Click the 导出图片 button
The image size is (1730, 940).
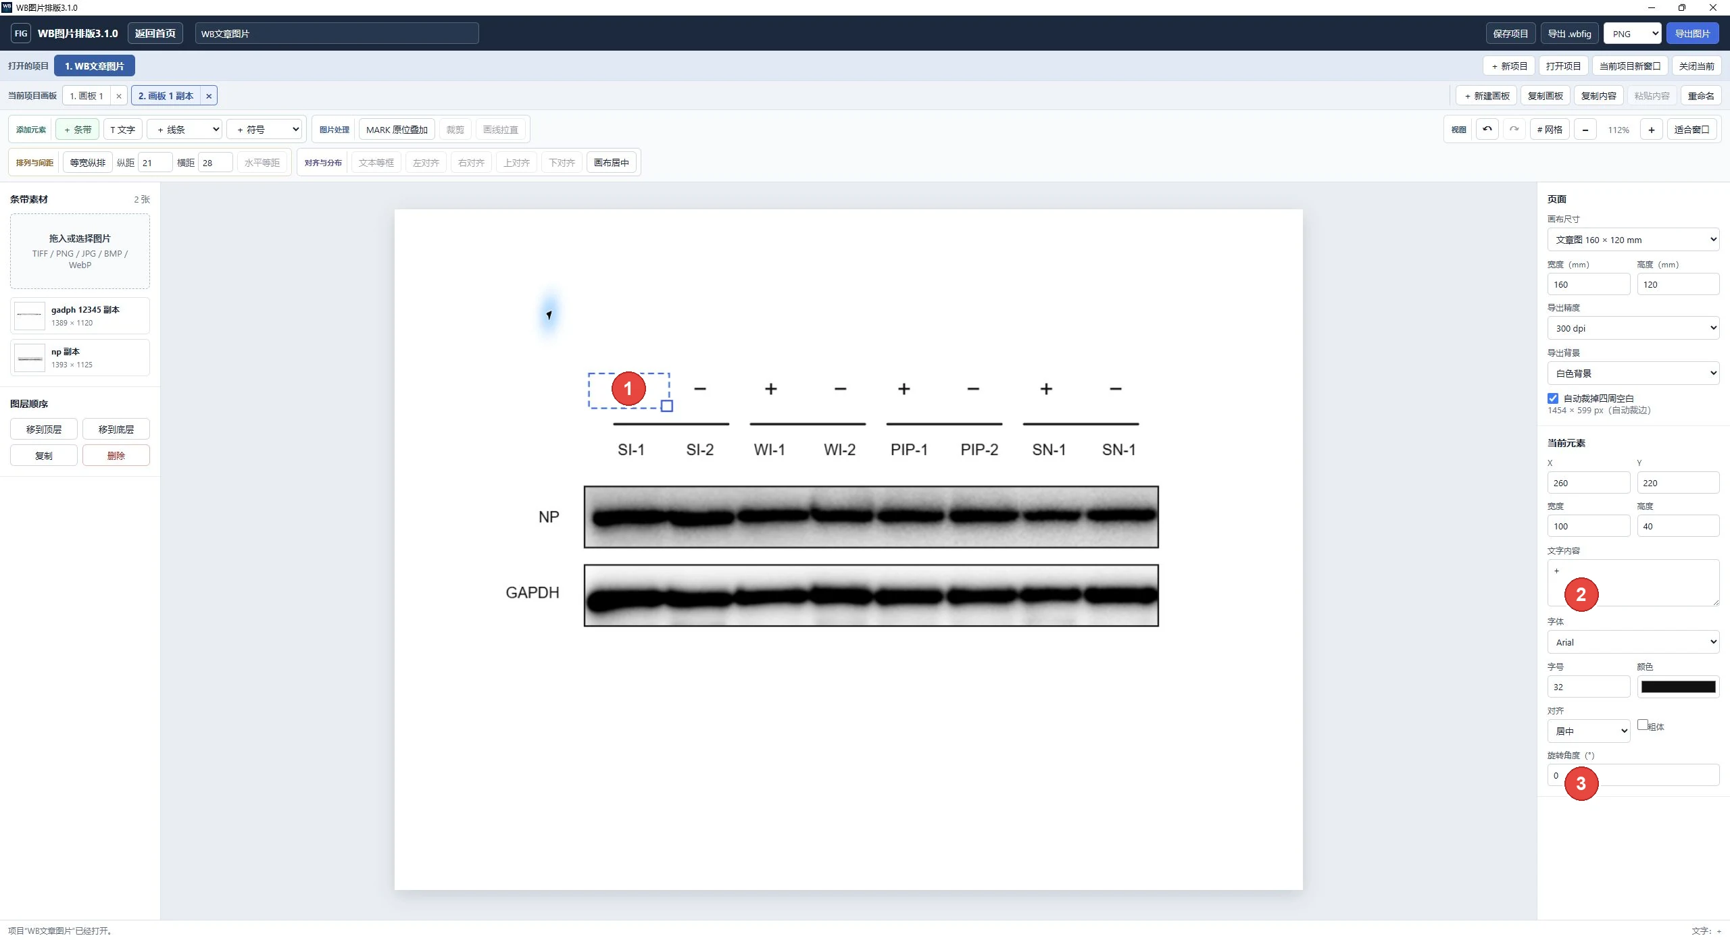[x=1693, y=33]
